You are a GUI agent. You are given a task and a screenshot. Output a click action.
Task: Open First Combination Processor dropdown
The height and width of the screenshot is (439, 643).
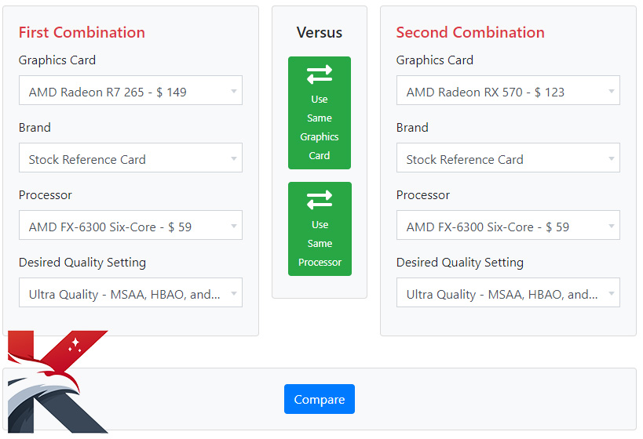[x=130, y=225]
